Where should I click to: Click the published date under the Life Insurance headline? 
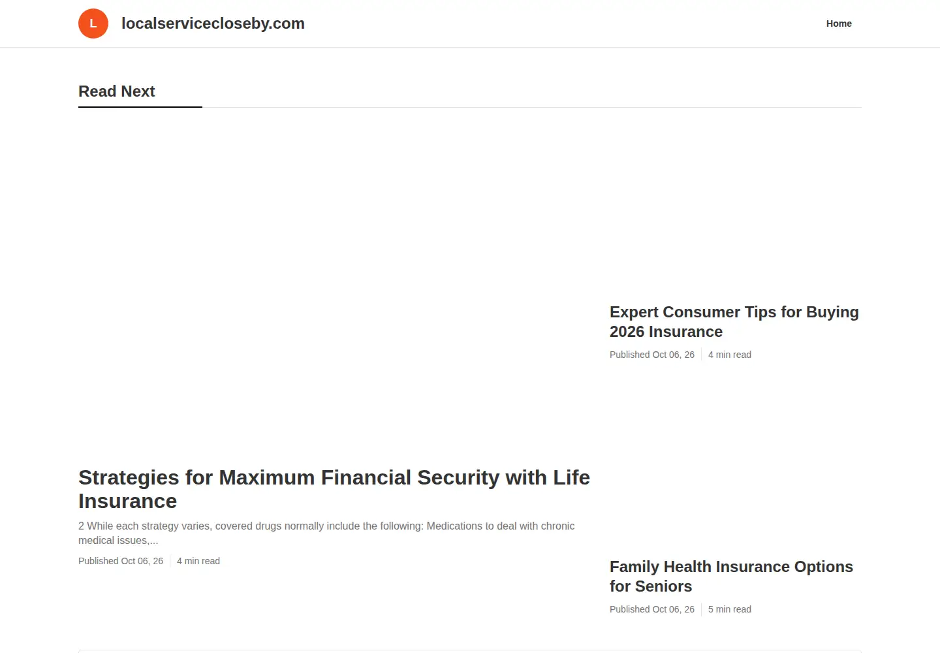click(121, 561)
